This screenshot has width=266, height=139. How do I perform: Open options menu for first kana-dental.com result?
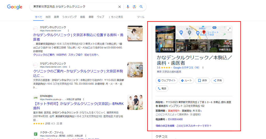pyautogui.click(x=68, y=31)
